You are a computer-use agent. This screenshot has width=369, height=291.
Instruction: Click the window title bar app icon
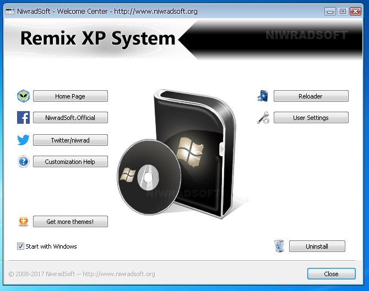(x=10, y=11)
